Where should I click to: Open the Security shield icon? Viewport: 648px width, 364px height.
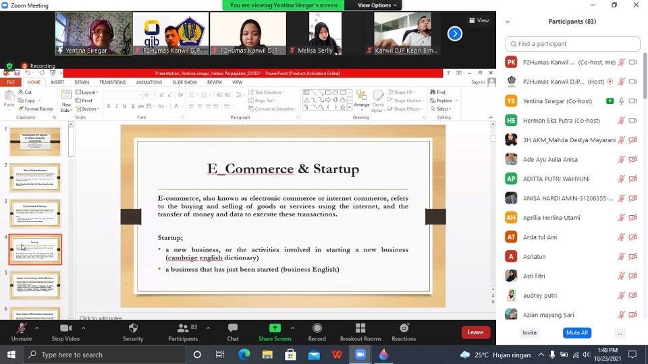point(133,329)
